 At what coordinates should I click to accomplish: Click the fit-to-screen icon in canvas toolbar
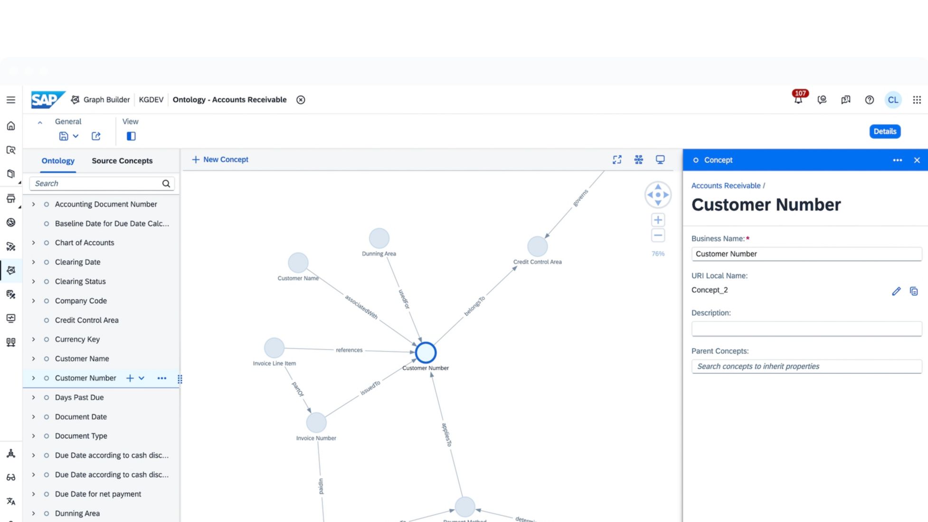(x=617, y=160)
